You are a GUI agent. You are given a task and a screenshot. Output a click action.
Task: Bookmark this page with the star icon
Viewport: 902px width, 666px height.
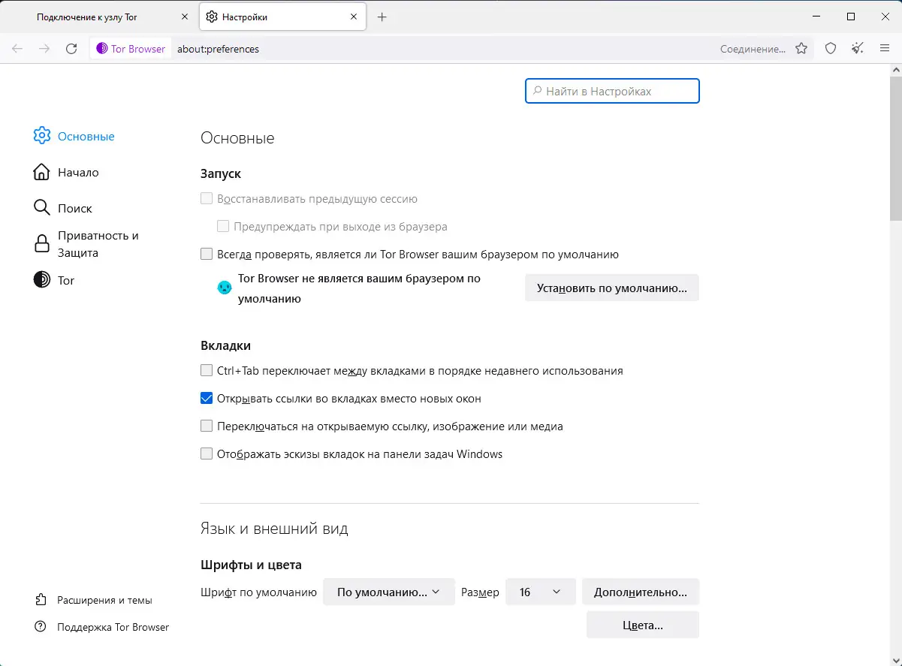(x=801, y=49)
